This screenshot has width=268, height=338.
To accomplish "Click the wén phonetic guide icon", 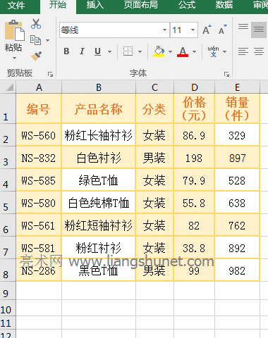I will (213, 51).
